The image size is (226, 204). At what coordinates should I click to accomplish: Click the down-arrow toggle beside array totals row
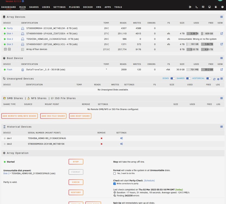5,49
